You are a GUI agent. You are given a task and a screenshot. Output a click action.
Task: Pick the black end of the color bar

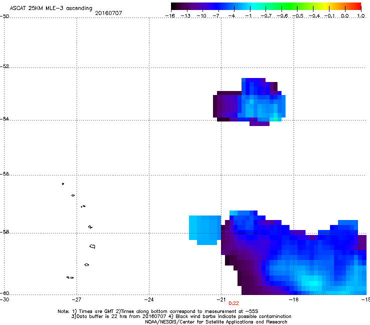pyautogui.click(x=173, y=6)
